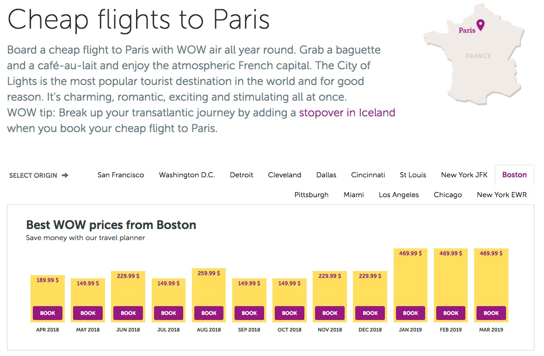Switch origin to Washington D.C.
Image resolution: width=544 pixels, height=356 pixels.
point(187,175)
